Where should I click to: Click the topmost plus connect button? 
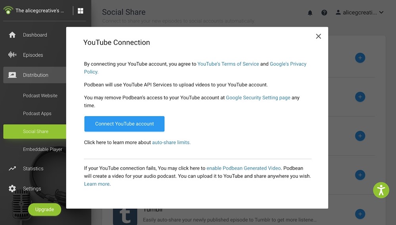click(360, 58)
